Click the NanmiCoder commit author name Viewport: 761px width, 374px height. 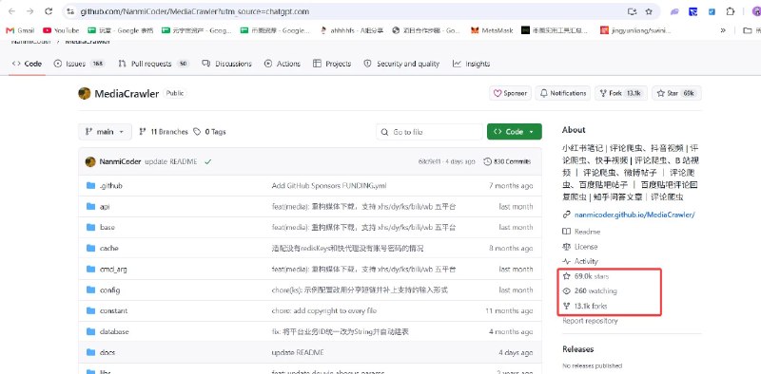pos(121,161)
